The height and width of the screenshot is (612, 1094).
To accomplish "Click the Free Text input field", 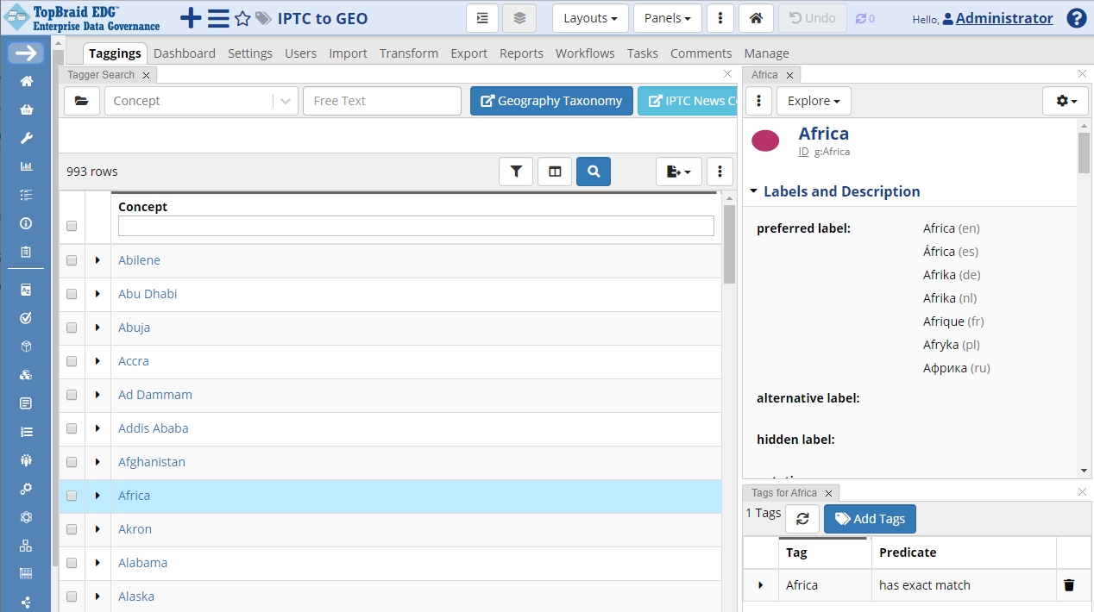I will (x=382, y=101).
